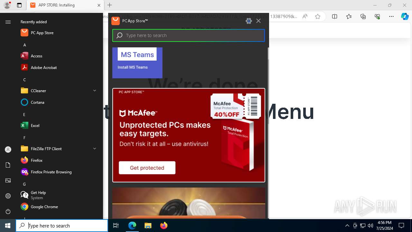Open Edge profile icon
This screenshot has width=412, height=232.
[7, 5]
